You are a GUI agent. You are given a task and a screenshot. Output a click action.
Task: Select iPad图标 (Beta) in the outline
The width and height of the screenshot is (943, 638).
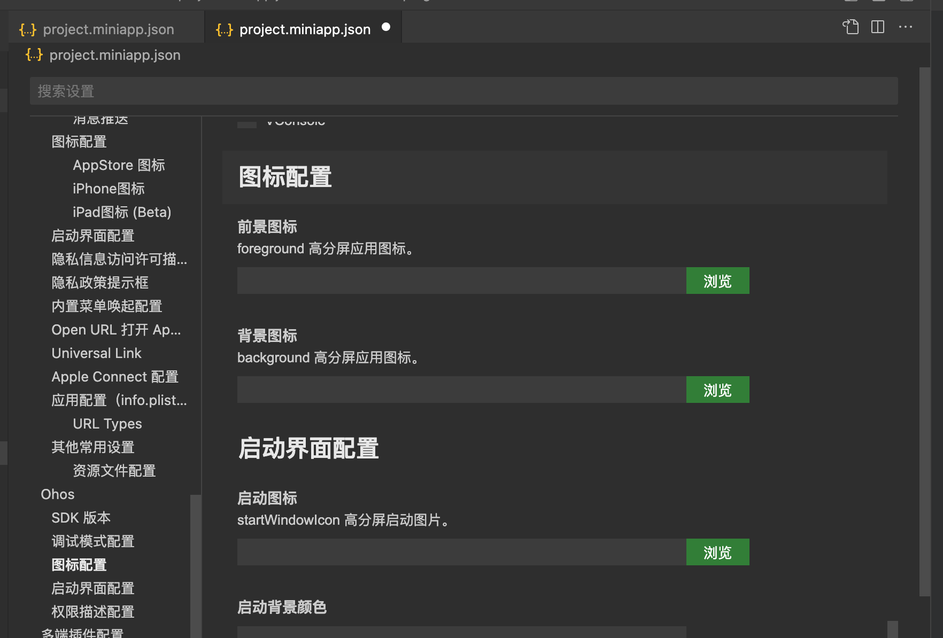[x=122, y=212]
